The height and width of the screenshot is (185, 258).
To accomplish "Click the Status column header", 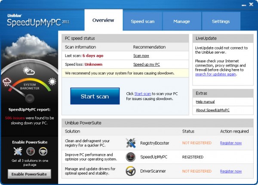I will click(188, 131).
